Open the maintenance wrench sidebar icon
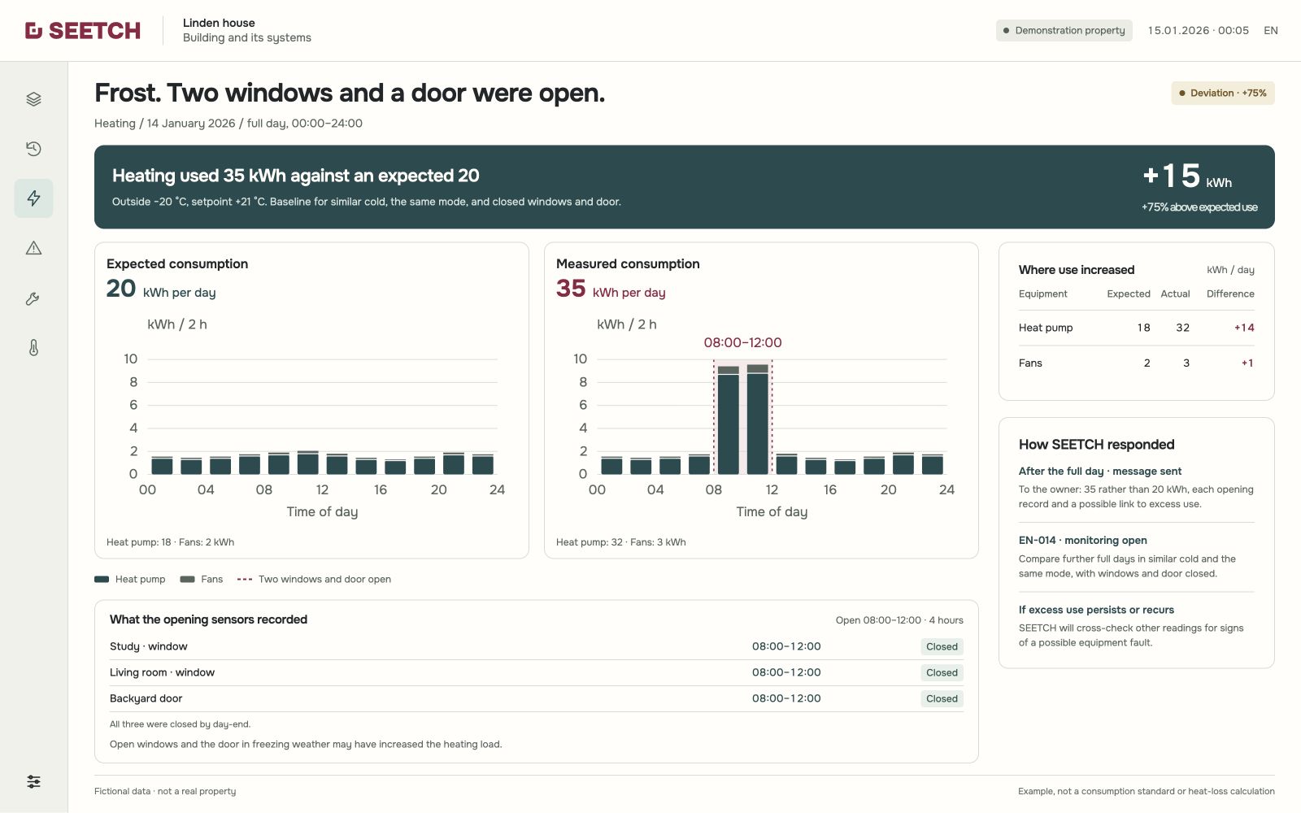 [x=33, y=298]
